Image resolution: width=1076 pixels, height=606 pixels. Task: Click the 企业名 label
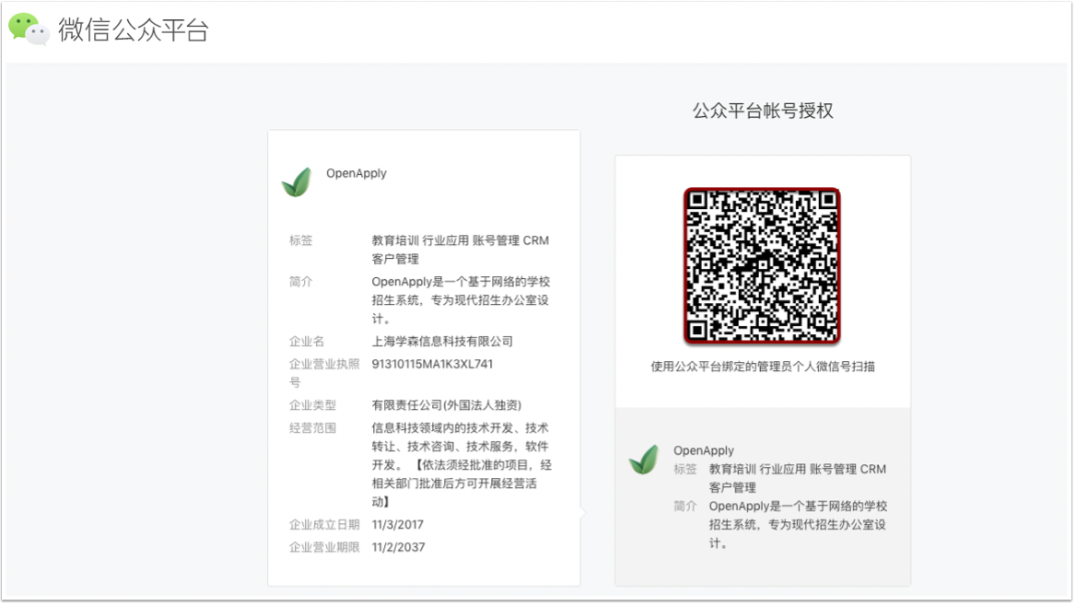coord(307,341)
